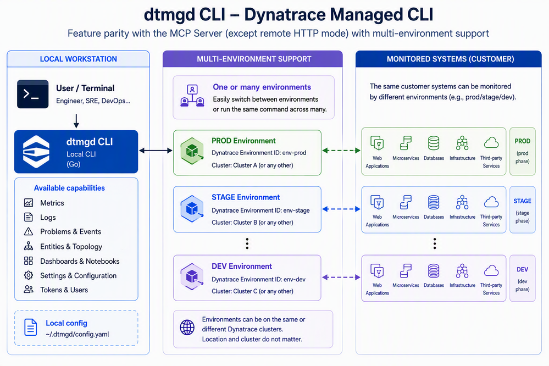Click 'Dynatrace Environment ID: env-prod' text

tap(259, 153)
